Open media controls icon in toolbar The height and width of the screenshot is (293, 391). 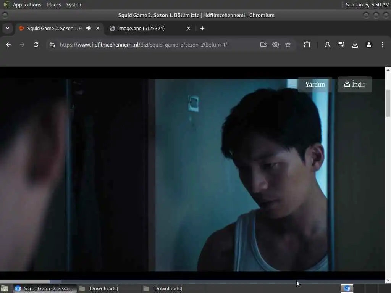[x=341, y=45]
